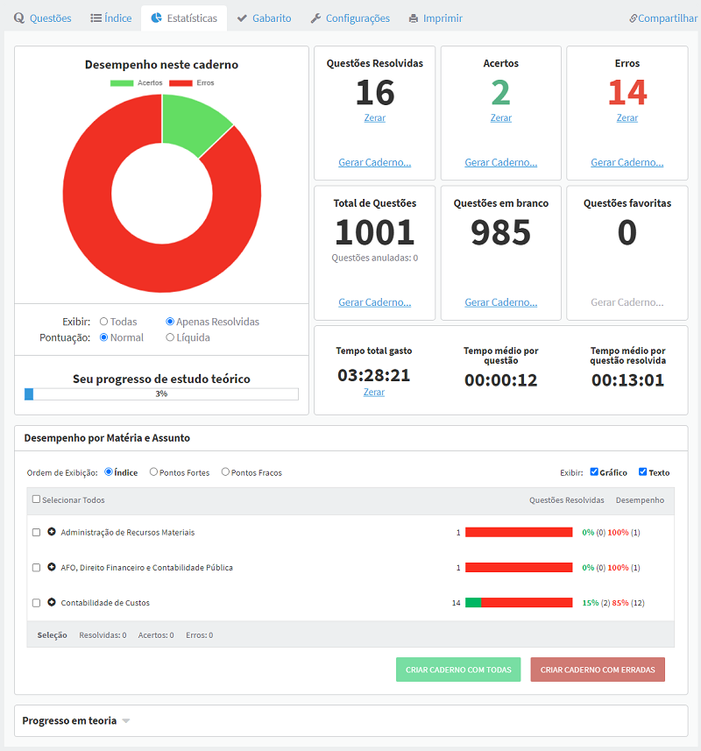Select Pontos Fortes display order

[153, 471]
